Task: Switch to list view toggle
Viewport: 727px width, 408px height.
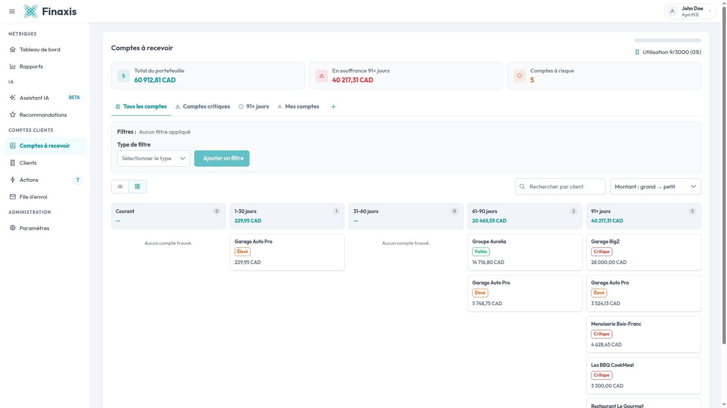Action: pos(120,187)
